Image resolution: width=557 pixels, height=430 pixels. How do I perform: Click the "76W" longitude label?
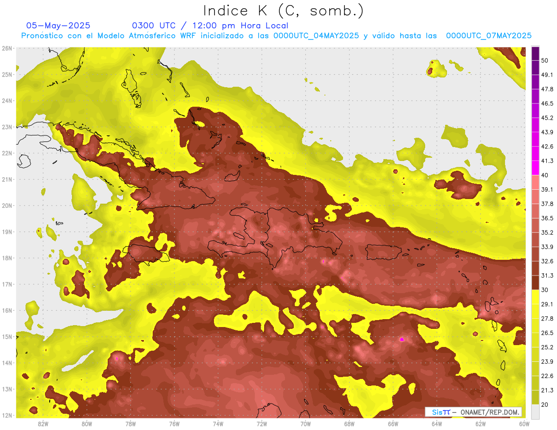coord(174,424)
